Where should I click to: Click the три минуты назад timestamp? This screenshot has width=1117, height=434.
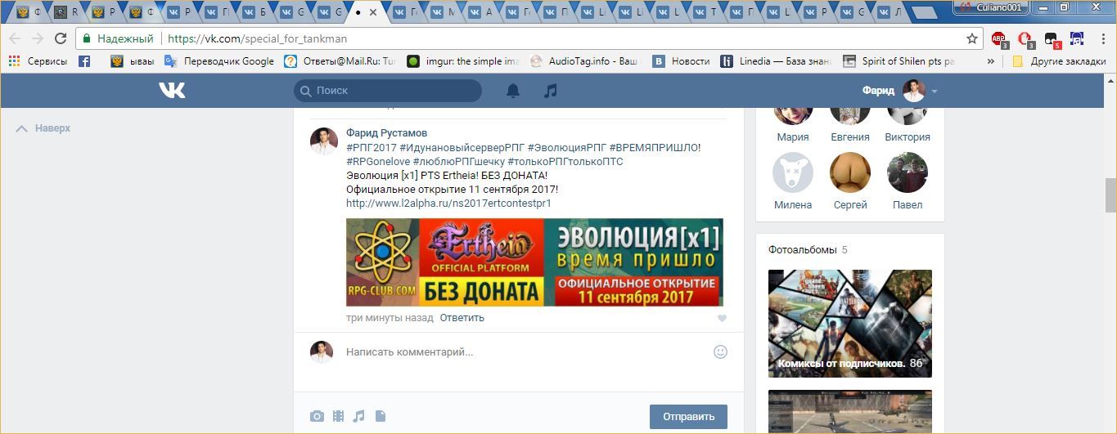pyautogui.click(x=390, y=317)
